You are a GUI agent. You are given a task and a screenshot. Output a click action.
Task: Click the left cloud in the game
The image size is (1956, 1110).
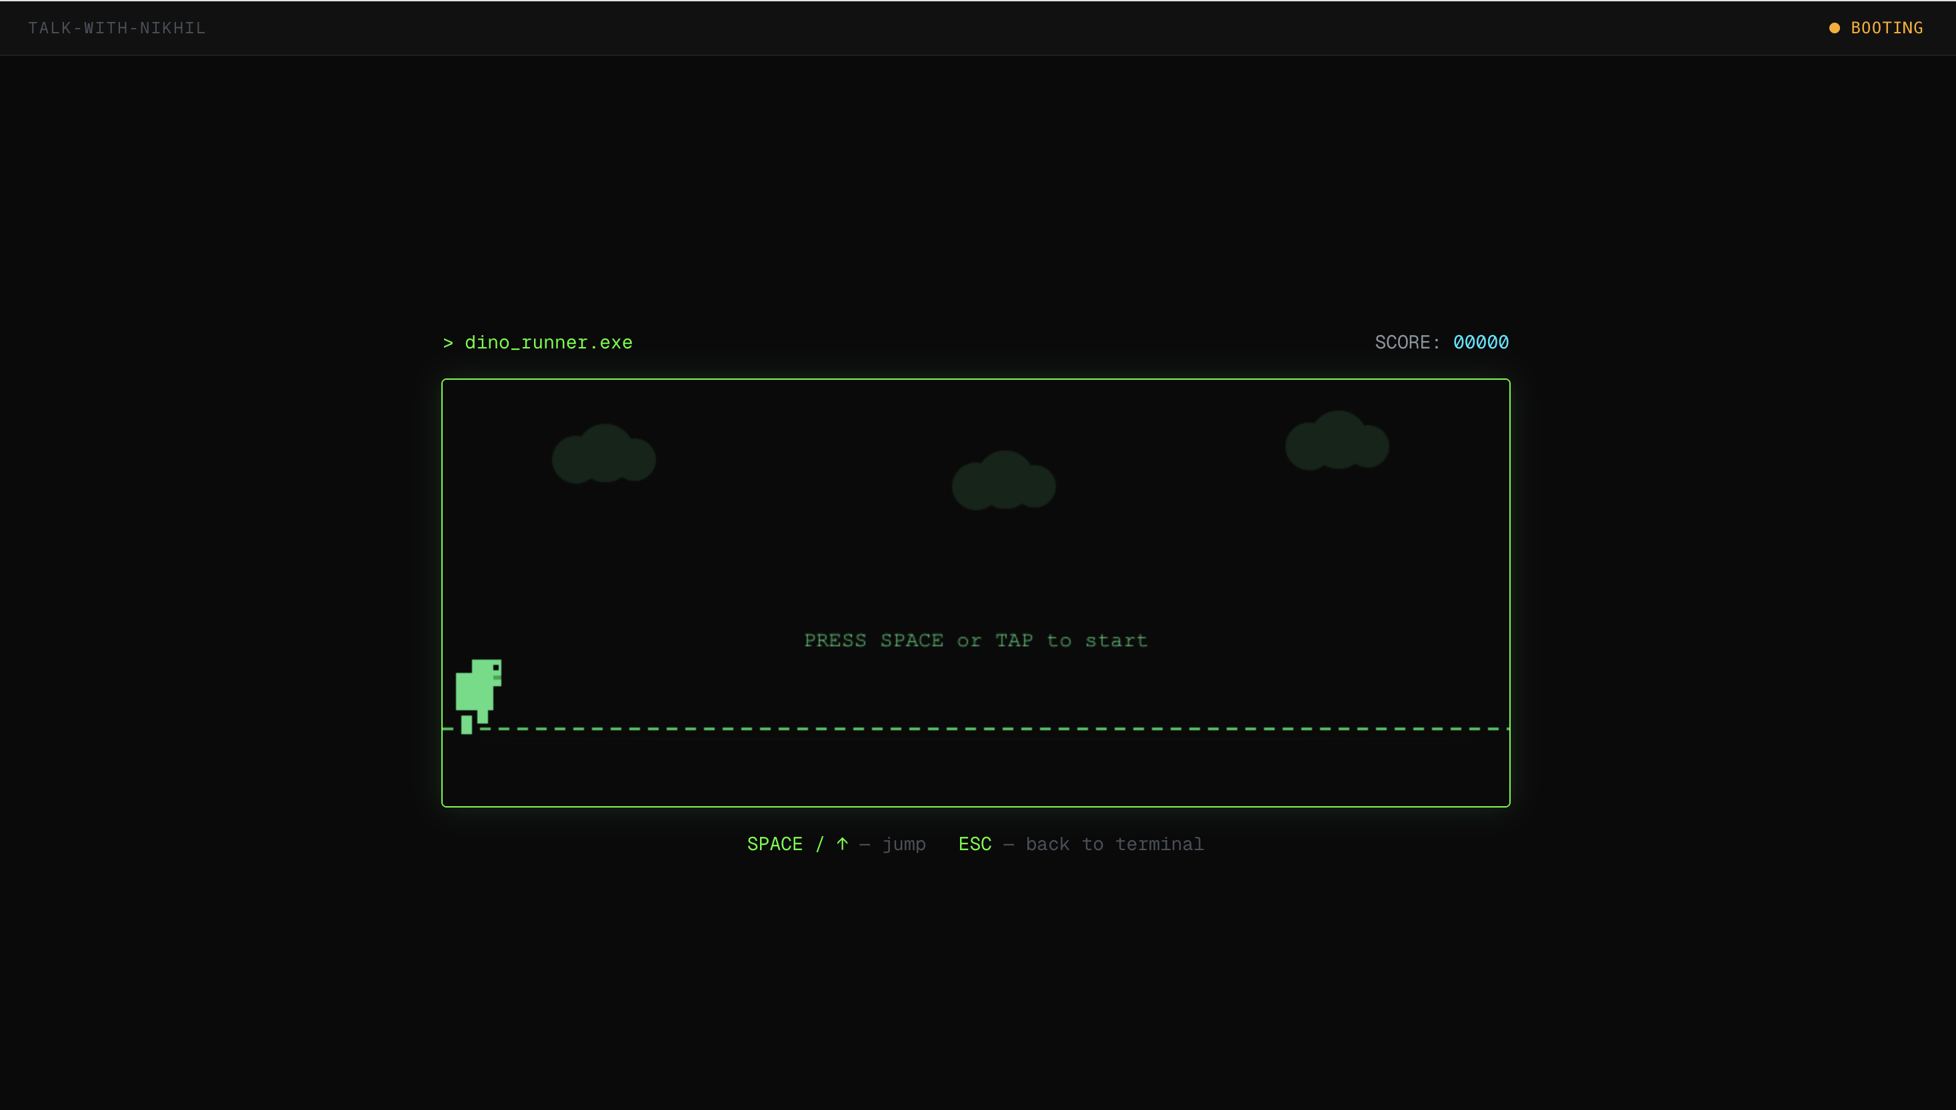pyautogui.click(x=603, y=456)
